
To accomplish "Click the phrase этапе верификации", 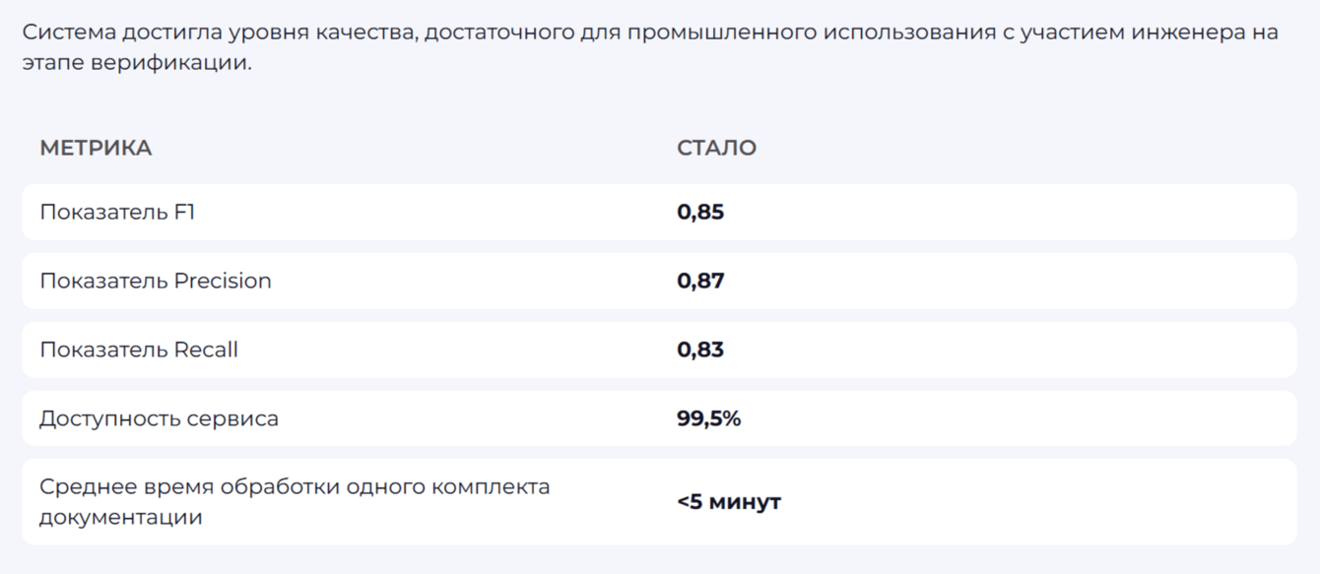I will tap(137, 64).
